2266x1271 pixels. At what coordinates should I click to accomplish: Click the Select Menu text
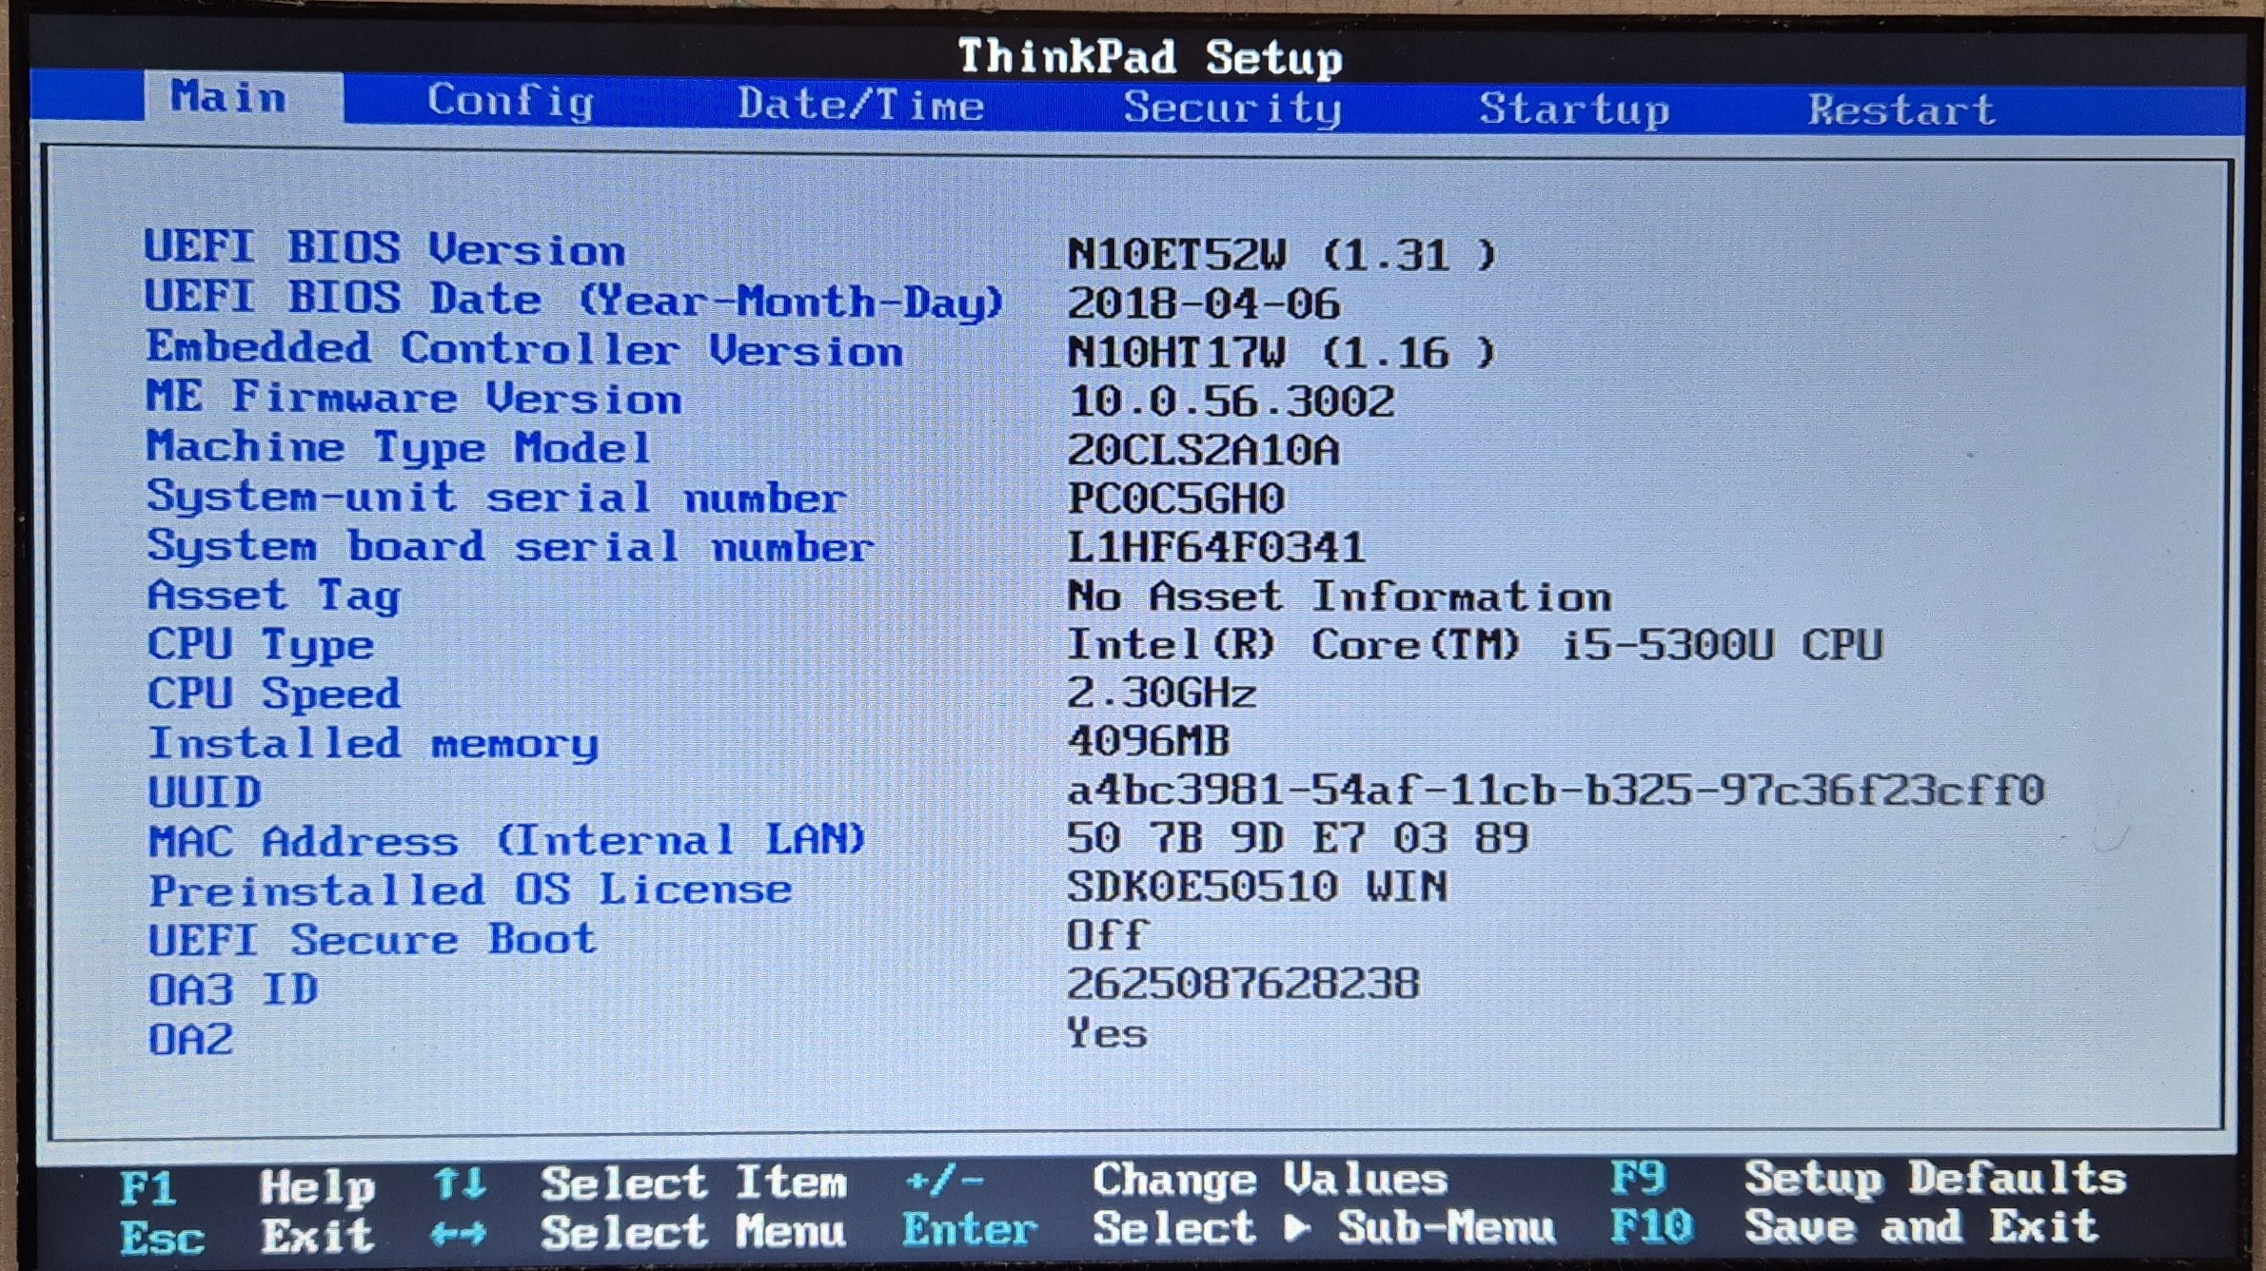(x=693, y=1233)
